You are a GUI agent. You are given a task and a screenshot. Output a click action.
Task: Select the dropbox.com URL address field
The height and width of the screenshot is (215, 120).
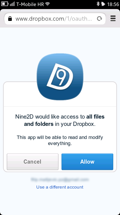pyautogui.click(x=55, y=19)
